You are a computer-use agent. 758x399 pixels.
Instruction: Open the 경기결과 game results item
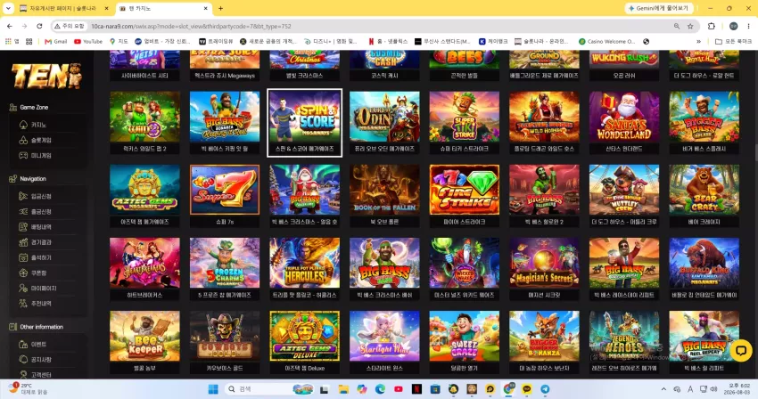pyautogui.click(x=41, y=242)
